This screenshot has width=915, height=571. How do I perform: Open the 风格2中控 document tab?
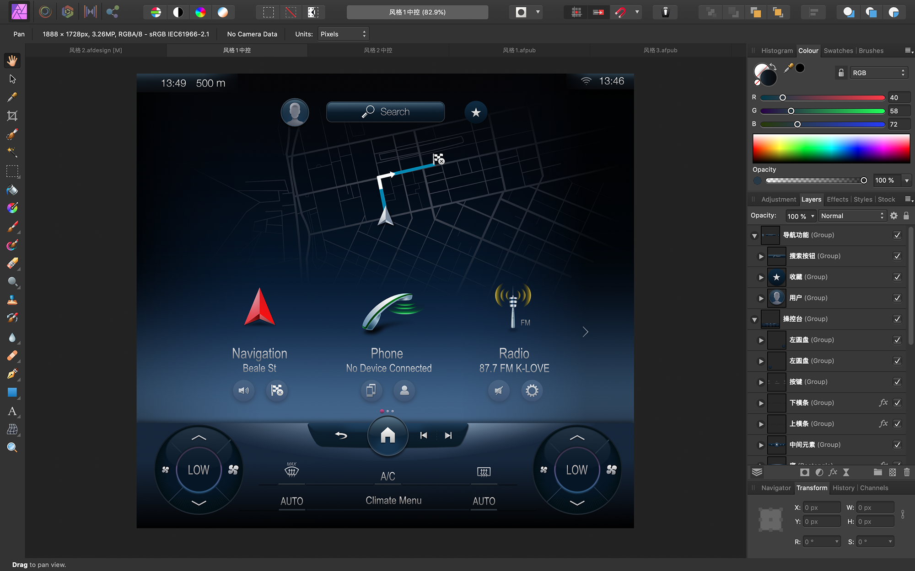[x=378, y=50]
